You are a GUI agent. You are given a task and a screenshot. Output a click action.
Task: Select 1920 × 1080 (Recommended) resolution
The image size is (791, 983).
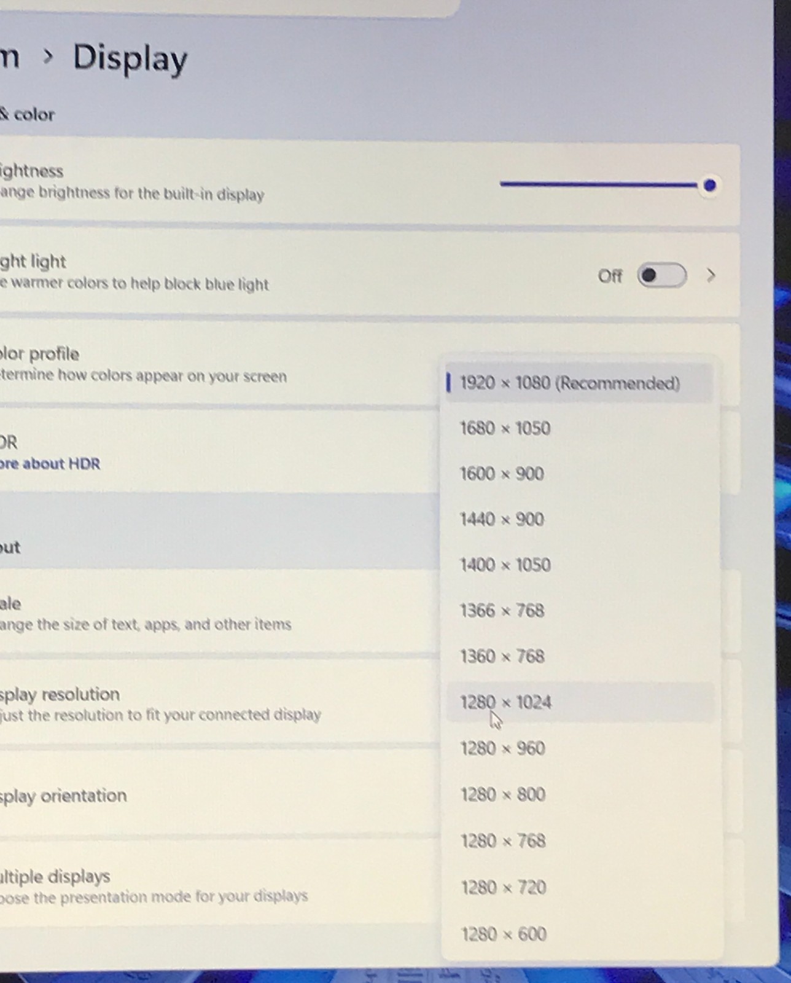(x=579, y=383)
